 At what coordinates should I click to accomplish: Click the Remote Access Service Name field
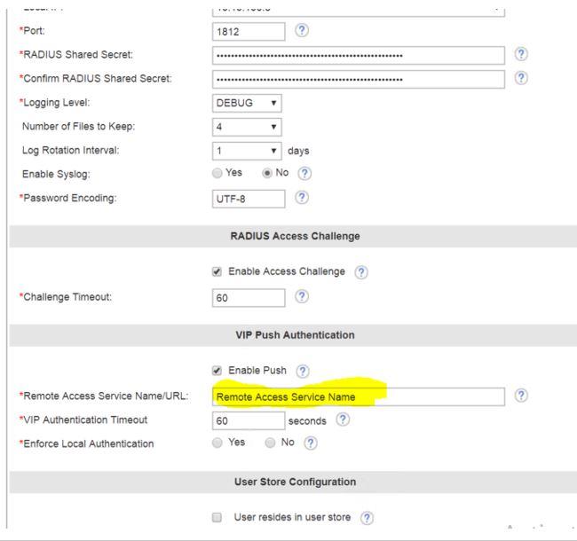(359, 396)
